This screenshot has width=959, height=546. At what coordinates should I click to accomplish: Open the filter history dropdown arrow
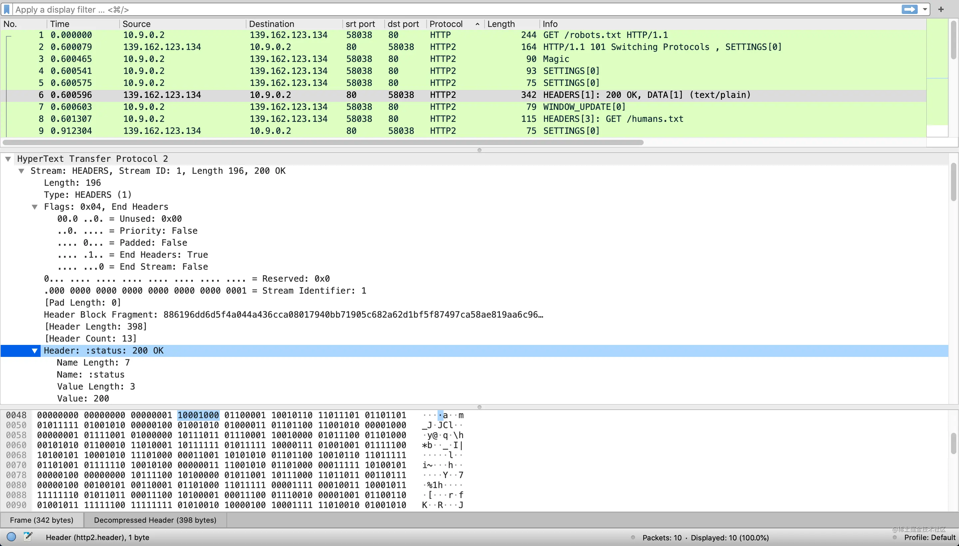(925, 9)
